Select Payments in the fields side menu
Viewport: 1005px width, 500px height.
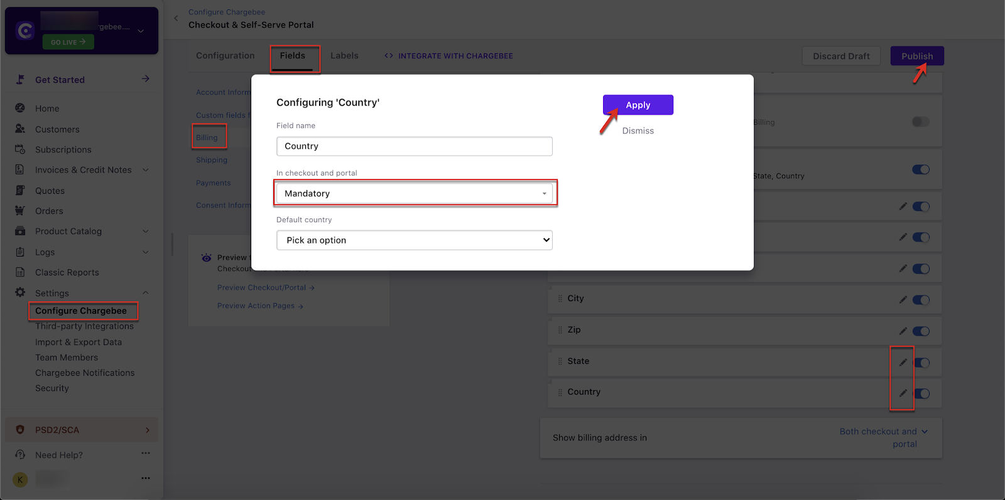coord(214,183)
